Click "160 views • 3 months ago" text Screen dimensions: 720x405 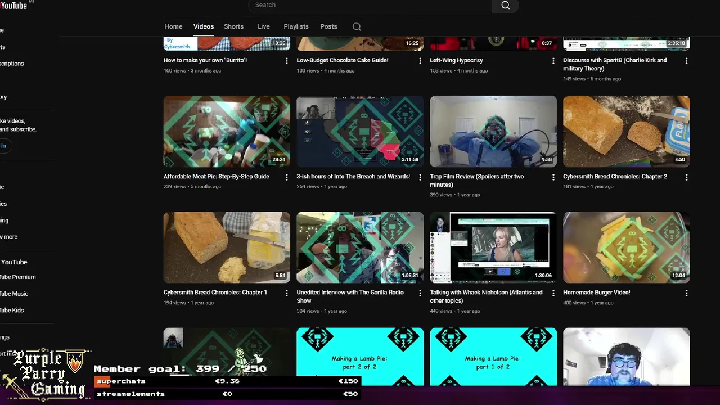[x=192, y=71]
